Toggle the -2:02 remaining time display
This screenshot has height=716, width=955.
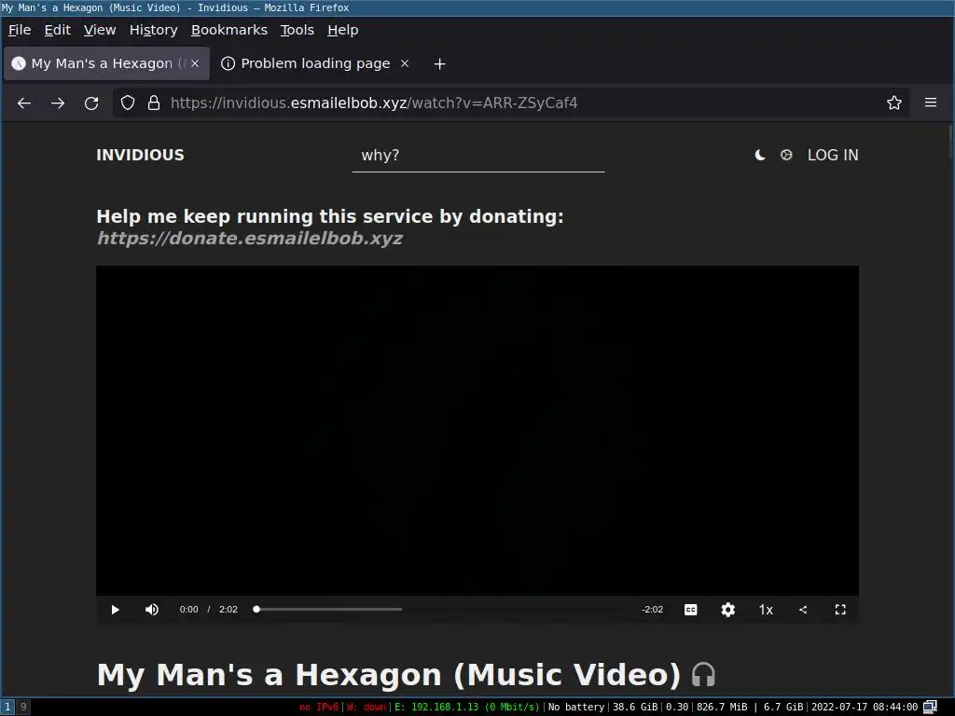coord(652,610)
